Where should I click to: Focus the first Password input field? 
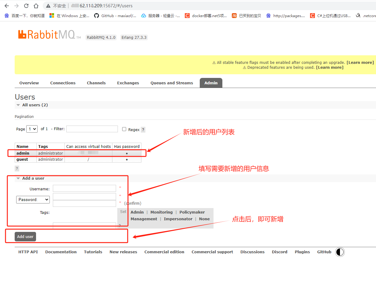(x=84, y=196)
